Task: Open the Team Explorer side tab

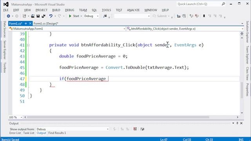Action: coord(247,55)
